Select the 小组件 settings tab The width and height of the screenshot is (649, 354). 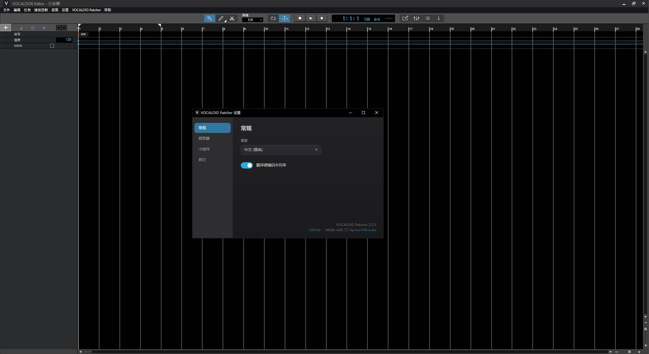[x=213, y=149]
